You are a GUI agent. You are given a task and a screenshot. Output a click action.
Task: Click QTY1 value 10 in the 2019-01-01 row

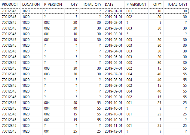(x=159, y=11)
